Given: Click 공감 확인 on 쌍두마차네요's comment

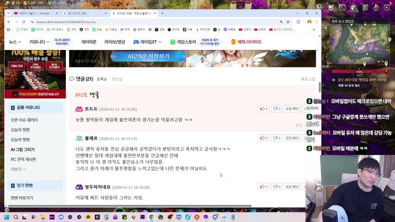Looking at the screenshot, I should [292, 186].
